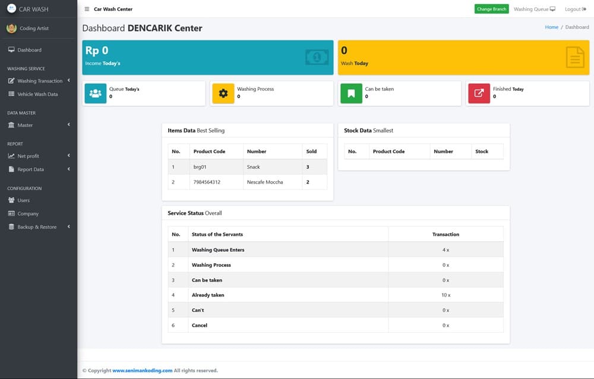Expand the Report Data submenu
This screenshot has width=594, height=379.
pos(39,169)
